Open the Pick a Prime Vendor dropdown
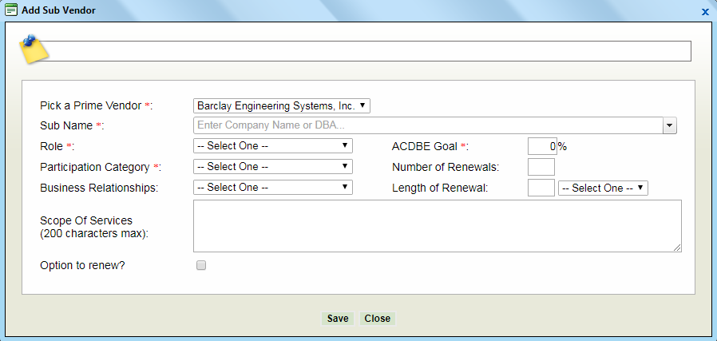The height and width of the screenshot is (341, 717). point(282,105)
